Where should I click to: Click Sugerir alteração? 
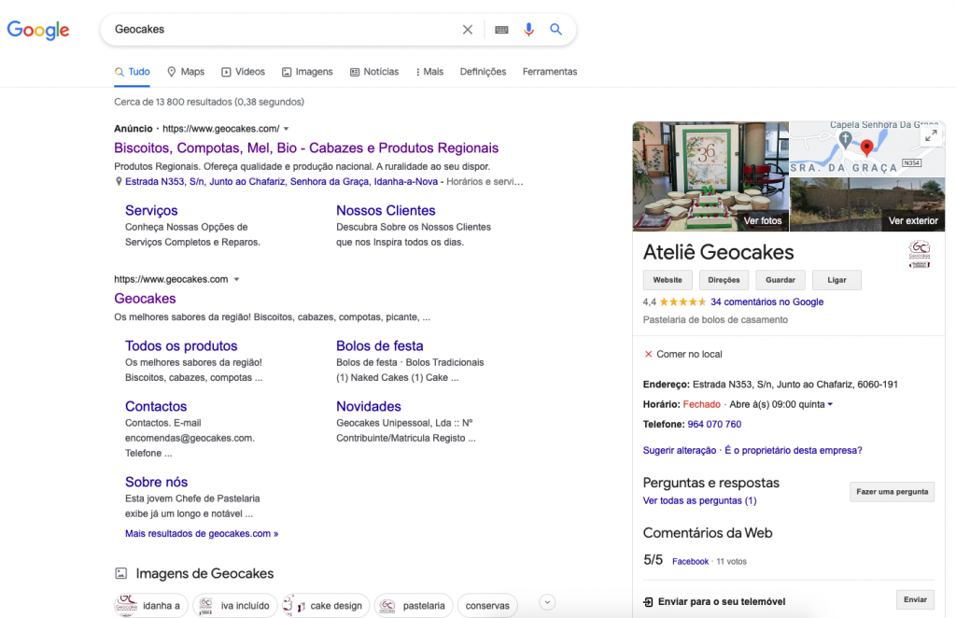point(680,450)
